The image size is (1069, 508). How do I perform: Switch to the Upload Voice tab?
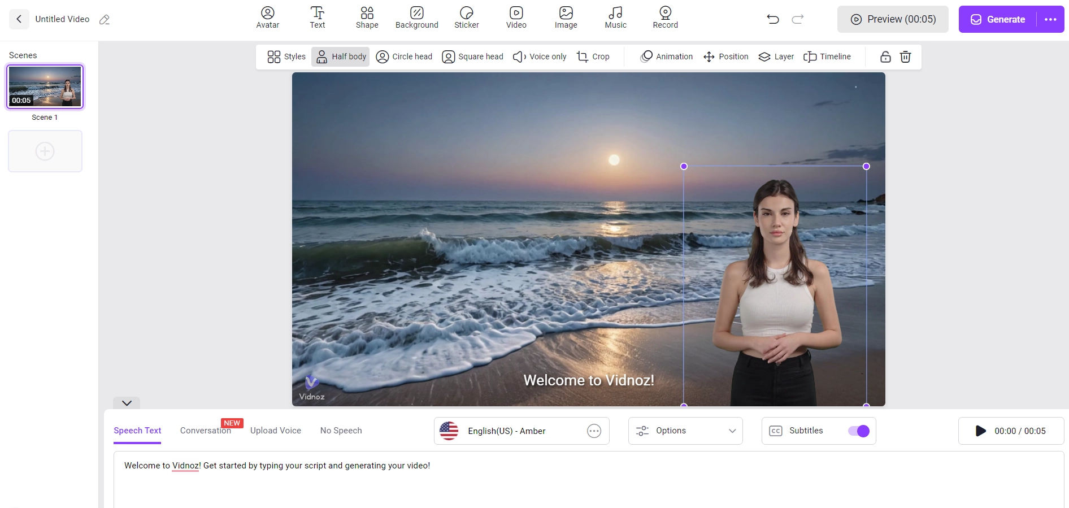tap(276, 431)
